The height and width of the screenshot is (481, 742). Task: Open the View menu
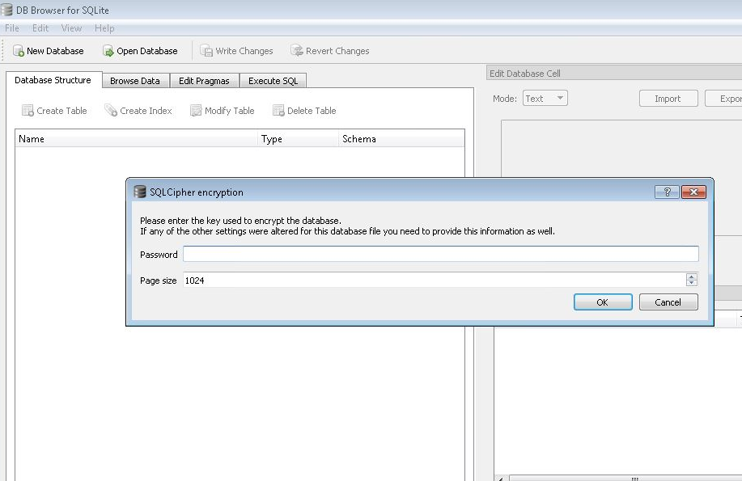pos(71,28)
